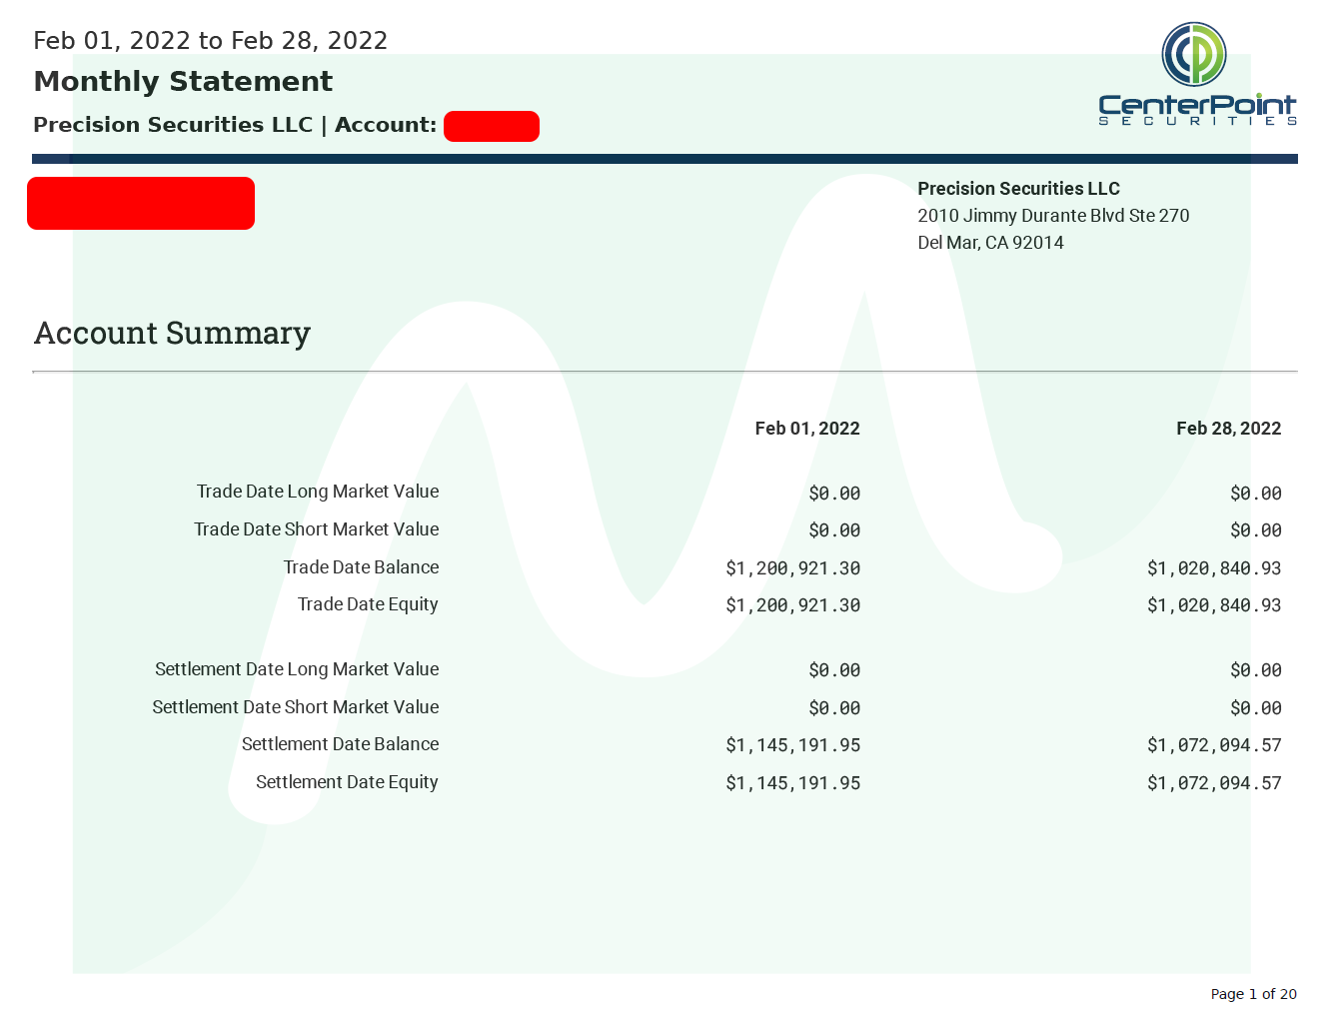Click the Settlement Date Equity label
The height and width of the screenshot is (1021, 1333).
tap(347, 782)
